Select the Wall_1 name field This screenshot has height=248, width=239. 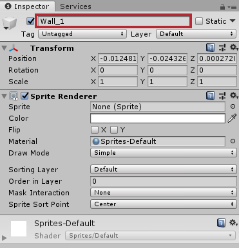114,21
